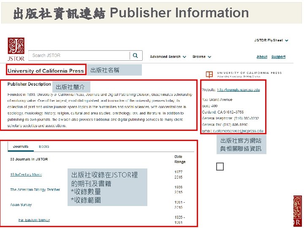Open the About link
This screenshot has height=228, width=304.
click(x=262, y=57)
